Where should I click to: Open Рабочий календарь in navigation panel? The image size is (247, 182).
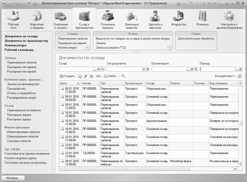pos(19,50)
